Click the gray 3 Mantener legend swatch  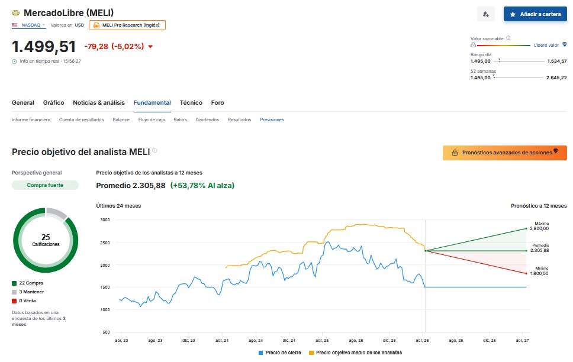point(14,292)
